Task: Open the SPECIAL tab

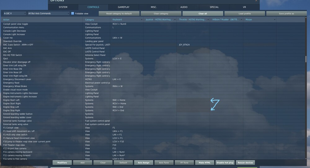Action: click(x=214, y=7)
